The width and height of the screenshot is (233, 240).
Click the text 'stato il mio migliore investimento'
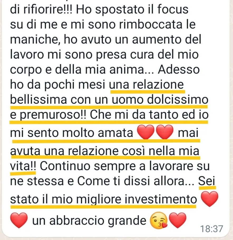pyautogui.click(x=103, y=199)
